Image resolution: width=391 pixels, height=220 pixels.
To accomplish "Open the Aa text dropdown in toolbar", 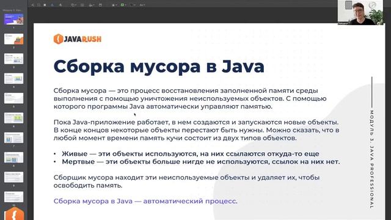I will tap(142, 5).
